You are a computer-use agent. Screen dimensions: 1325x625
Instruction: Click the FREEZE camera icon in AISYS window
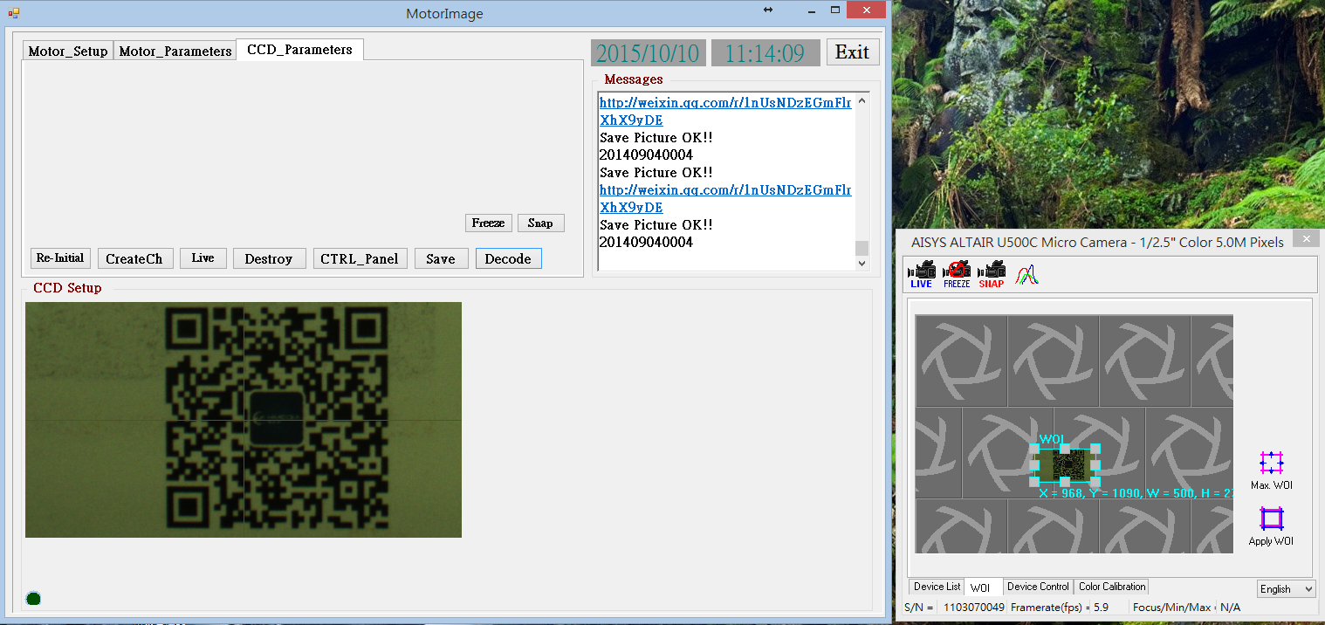click(957, 275)
